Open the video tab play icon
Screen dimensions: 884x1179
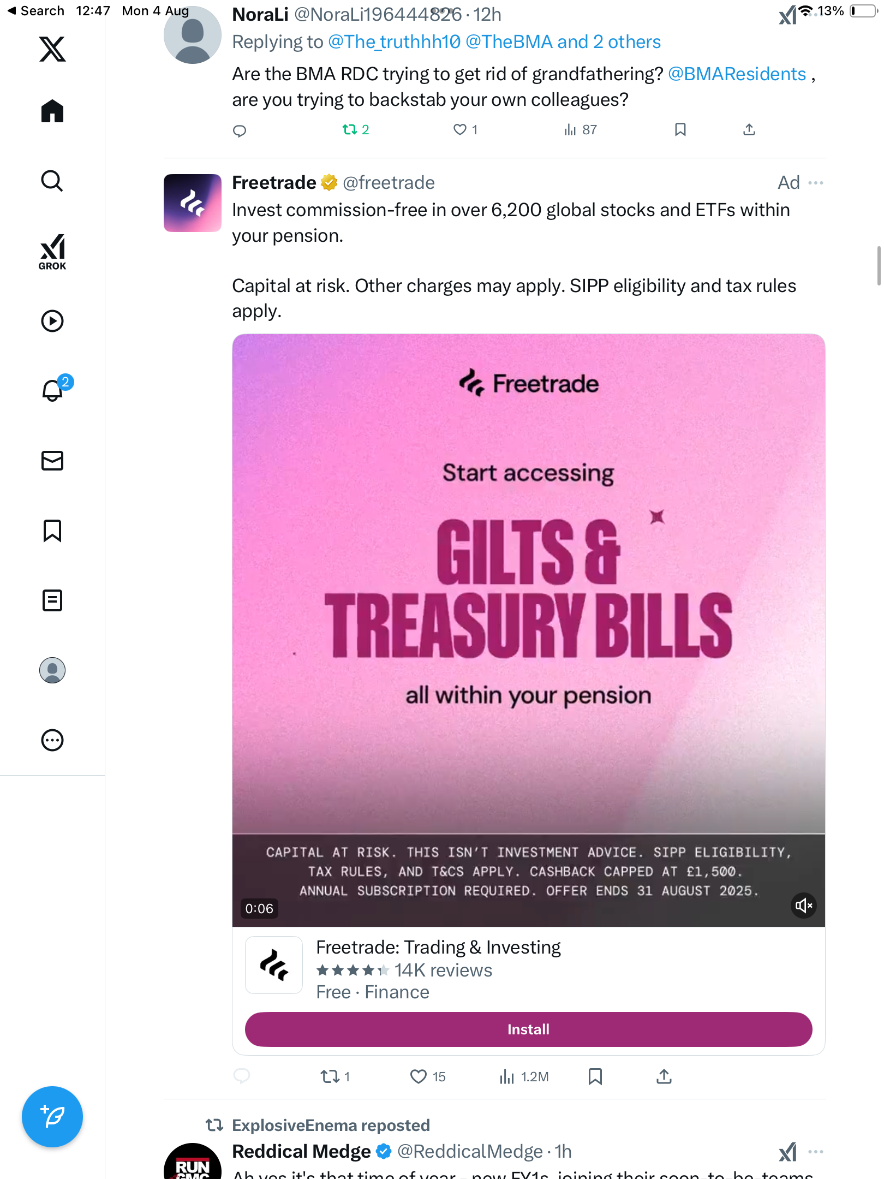pos(52,321)
